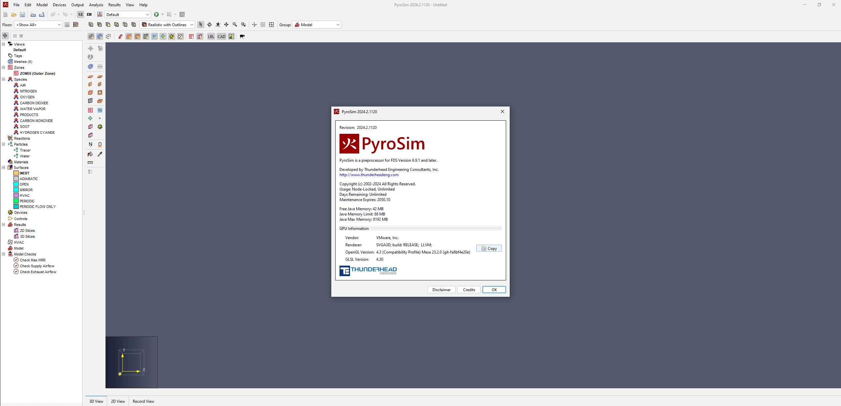Select the Init Region T0 tool
Screen dimensions: 841x406
(x=100, y=110)
